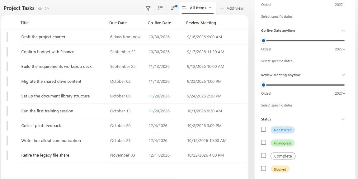This screenshot has height=179, width=358.
Task: Click the Go-live Date slider handle
Action: click(263, 41)
